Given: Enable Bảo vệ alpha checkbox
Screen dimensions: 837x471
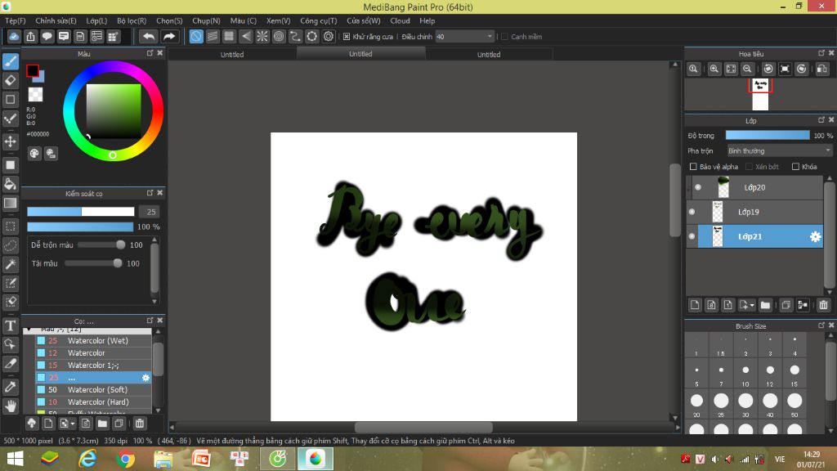Looking at the screenshot, I should pos(693,167).
